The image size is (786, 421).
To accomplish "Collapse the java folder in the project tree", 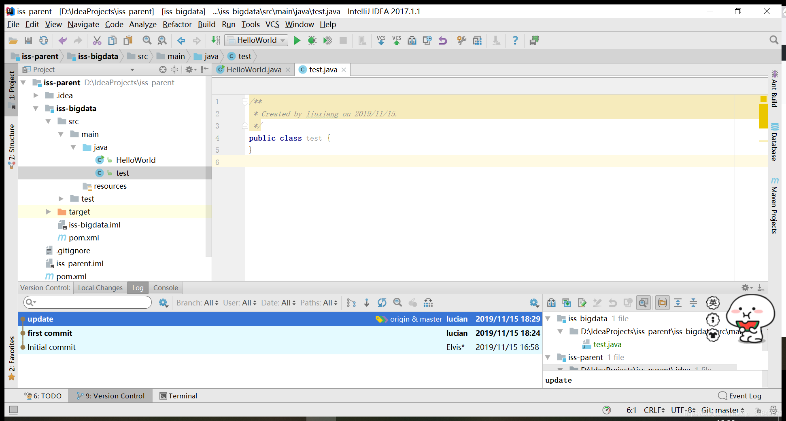I will (x=74, y=147).
